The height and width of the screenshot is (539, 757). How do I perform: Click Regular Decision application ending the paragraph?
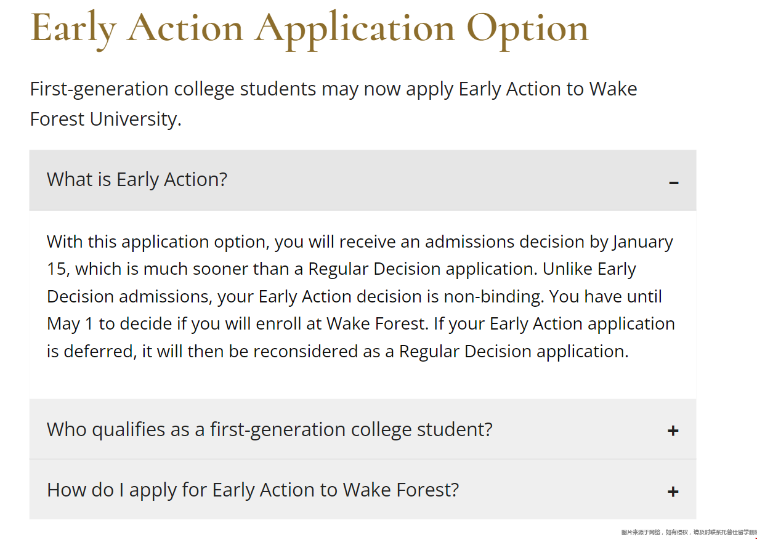(512, 352)
